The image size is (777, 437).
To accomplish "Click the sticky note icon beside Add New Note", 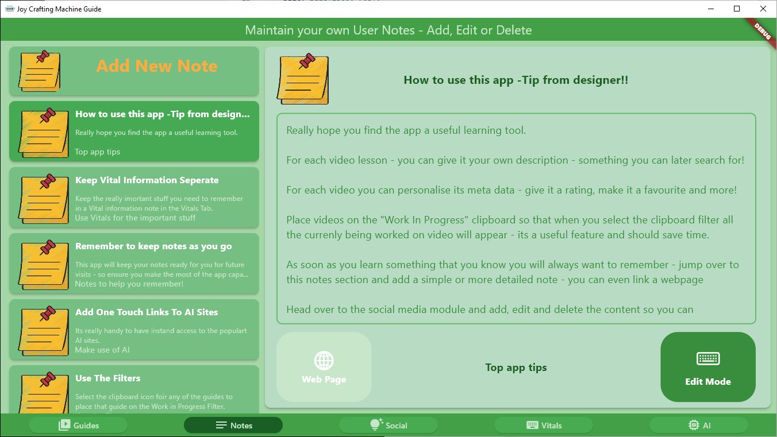I will [x=40, y=71].
